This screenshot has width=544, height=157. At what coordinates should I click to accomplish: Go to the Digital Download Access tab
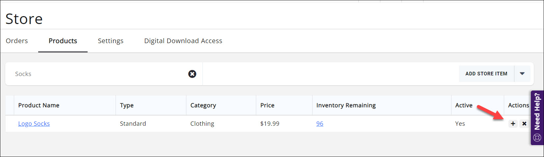click(x=183, y=41)
